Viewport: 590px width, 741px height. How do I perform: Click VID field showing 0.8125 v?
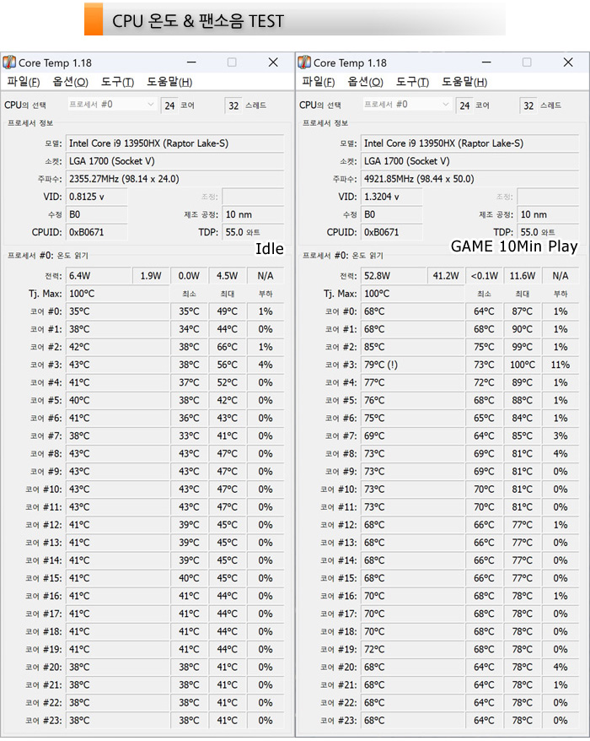[97, 197]
